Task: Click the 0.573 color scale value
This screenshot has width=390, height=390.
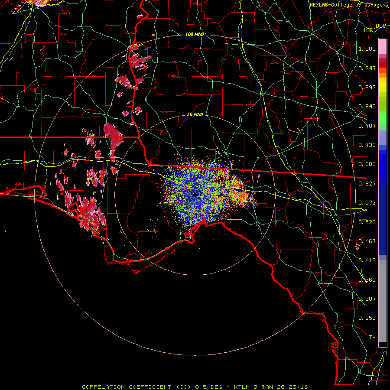Action: (367, 203)
